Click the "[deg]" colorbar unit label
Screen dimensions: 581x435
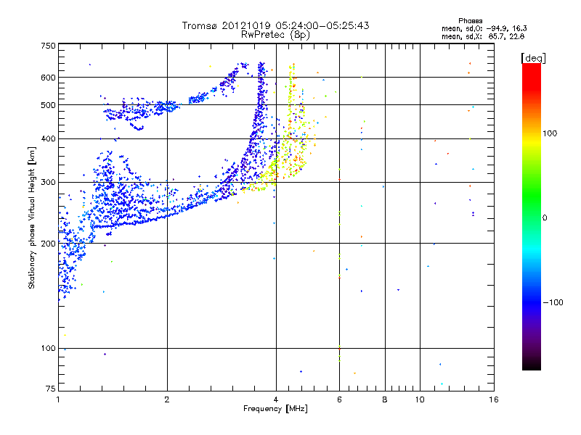[x=533, y=58]
